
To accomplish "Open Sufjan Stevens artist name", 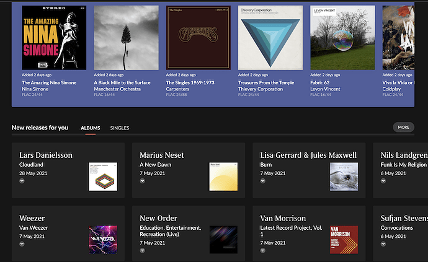I will 404,218.
